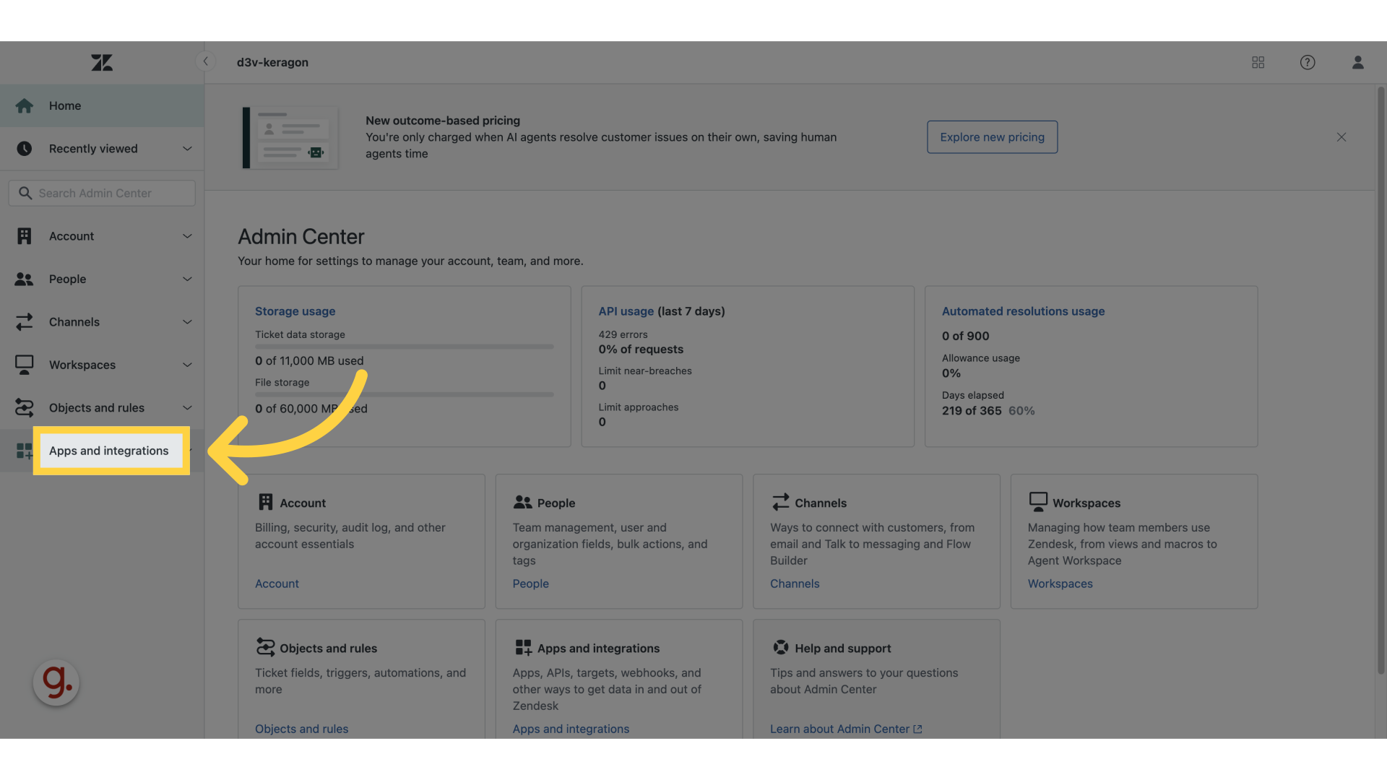
Task: Expand the Objects and rules chevron
Action: [x=187, y=408]
